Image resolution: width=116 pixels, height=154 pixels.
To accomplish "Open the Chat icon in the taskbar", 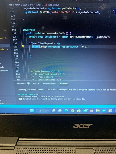I will (60, 111).
